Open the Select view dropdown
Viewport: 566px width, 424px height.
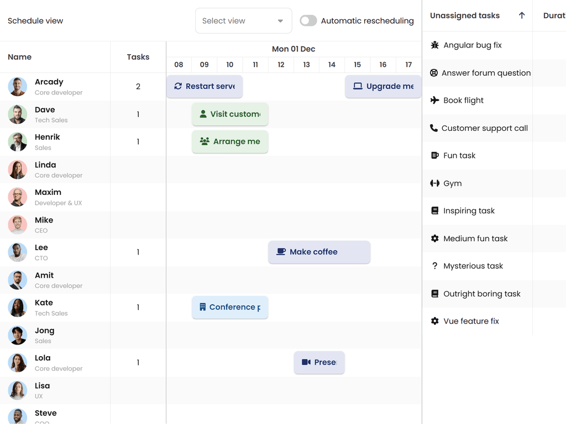tap(243, 21)
